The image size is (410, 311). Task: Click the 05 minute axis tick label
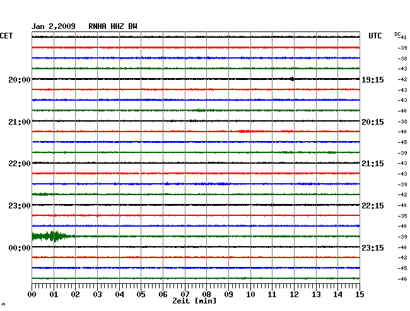point(141,294)
